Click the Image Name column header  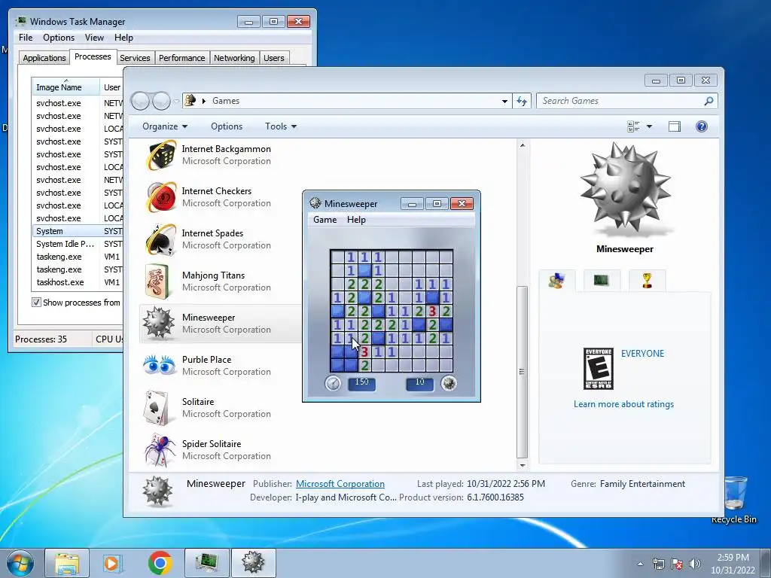[66, 87]
